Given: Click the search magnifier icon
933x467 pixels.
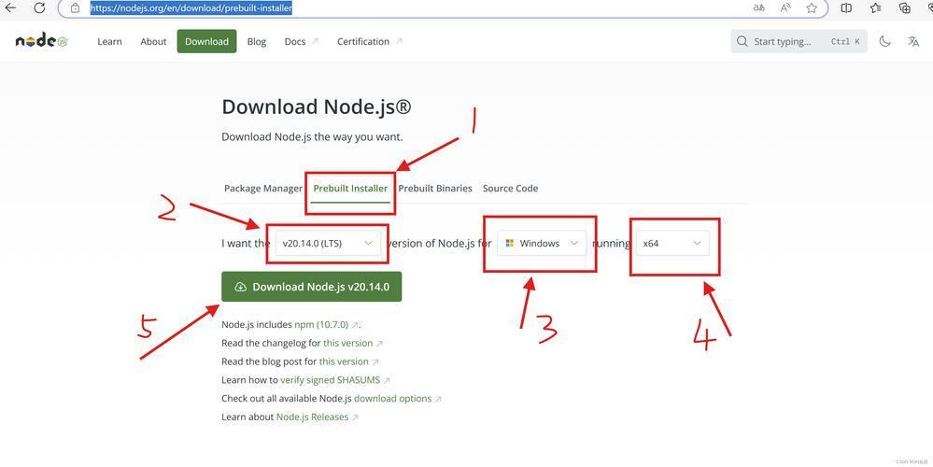Looking at the screenshot, I should 742,42.
